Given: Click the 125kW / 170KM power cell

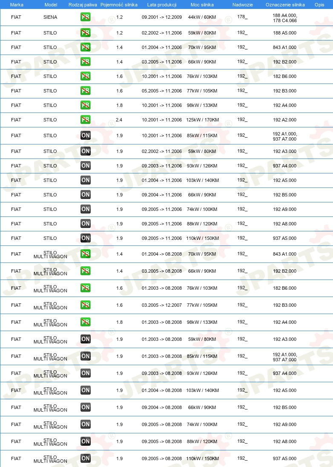Looking at the screenshot, I should [x=202, y=120].
